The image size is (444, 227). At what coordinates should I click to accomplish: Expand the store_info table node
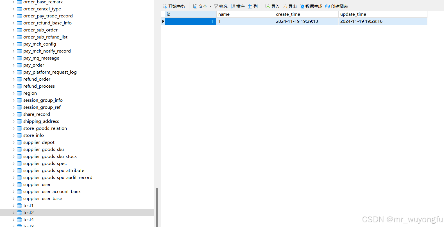[13, 135]
